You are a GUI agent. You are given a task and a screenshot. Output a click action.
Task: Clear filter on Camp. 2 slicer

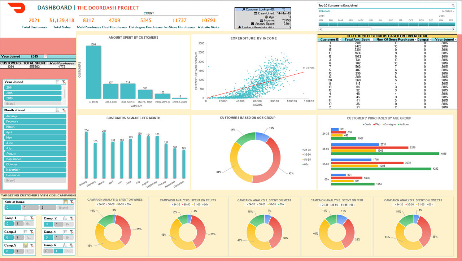(x=72, y=218)
